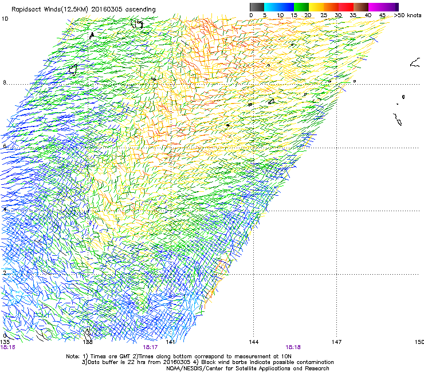Click longitude label '135' on bottom axis
Image resolution: width=424 pixels, height=372 pixels.
coord(5,342)
